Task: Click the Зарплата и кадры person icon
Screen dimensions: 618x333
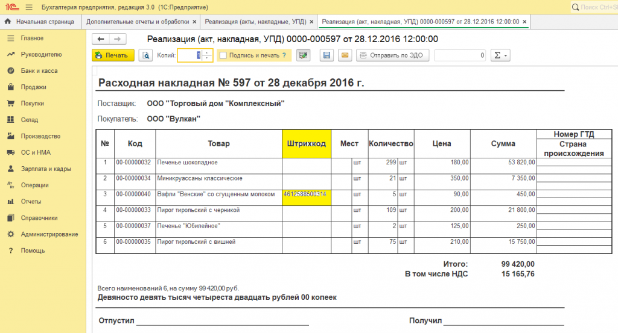Action: coord(11,169)
